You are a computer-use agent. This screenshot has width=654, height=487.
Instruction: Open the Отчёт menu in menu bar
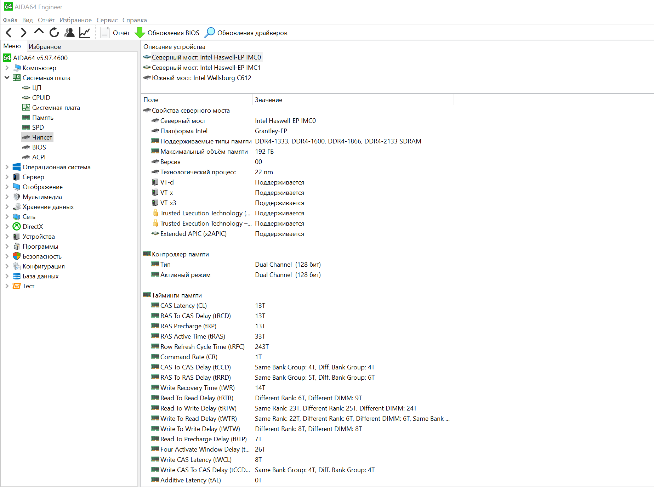46,20
